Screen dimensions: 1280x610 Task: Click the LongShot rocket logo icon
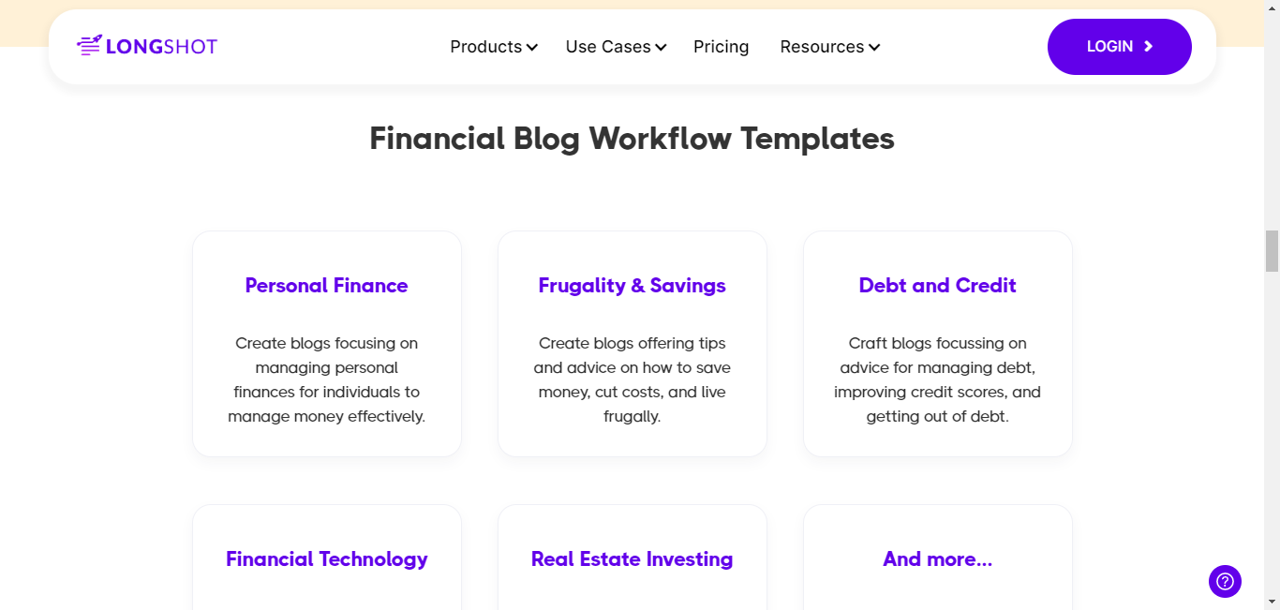point(89,45)
